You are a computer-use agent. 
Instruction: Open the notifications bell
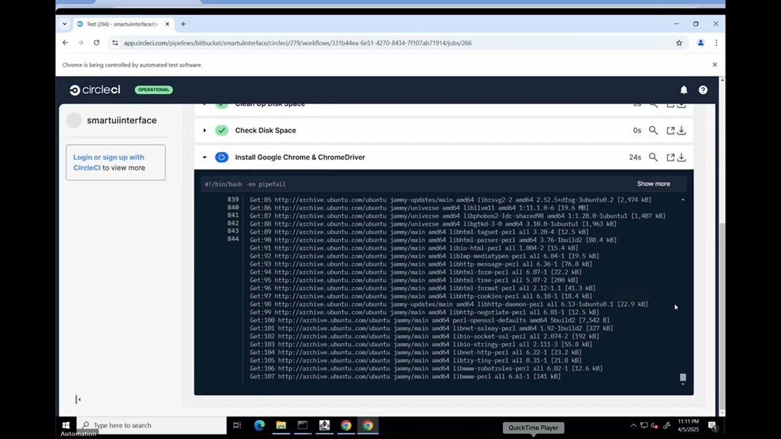pyautogui.click(x=684, y=90)
